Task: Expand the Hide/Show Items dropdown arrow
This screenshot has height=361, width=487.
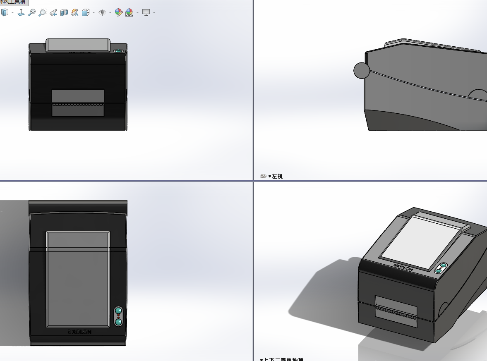Action: 110,13
